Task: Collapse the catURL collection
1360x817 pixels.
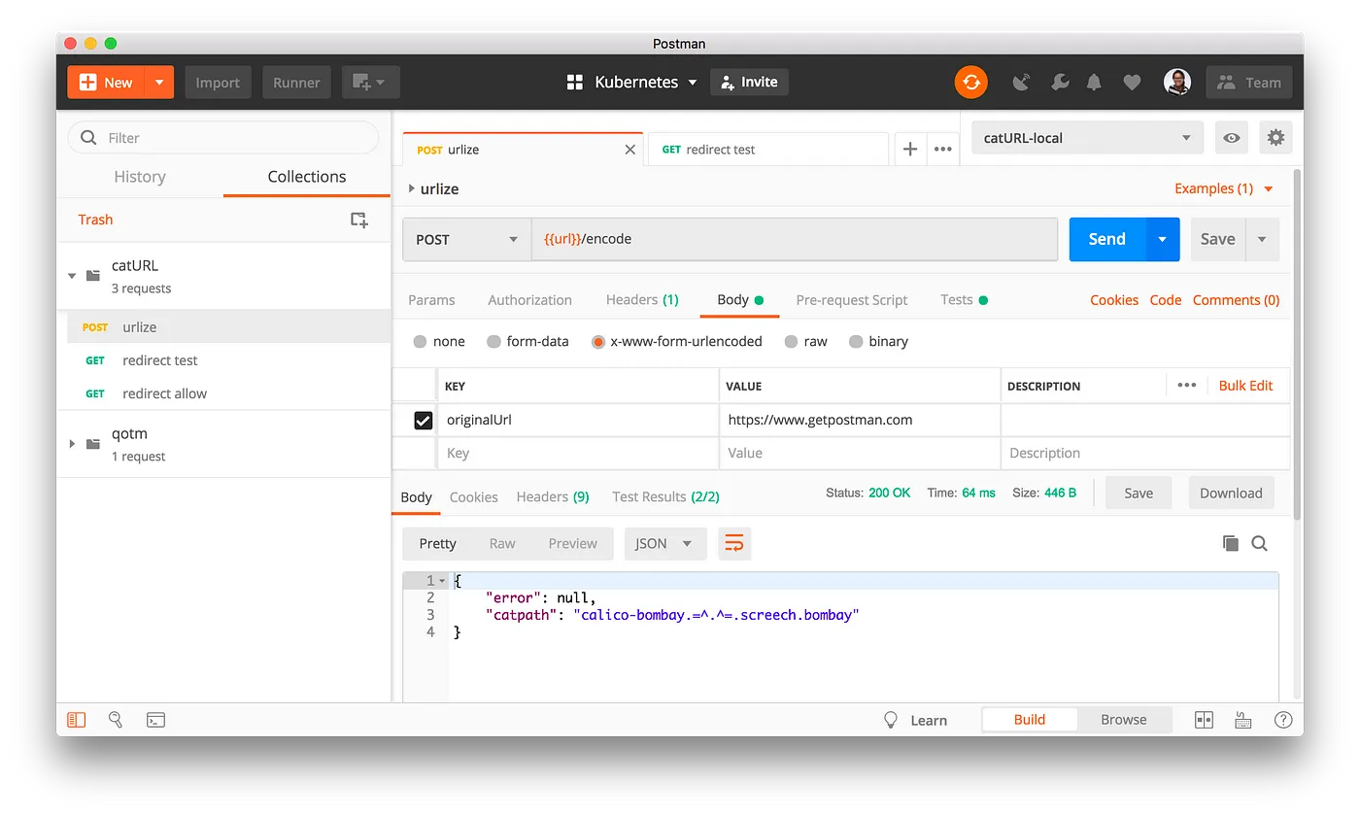Action: click(x=72, y=276)
